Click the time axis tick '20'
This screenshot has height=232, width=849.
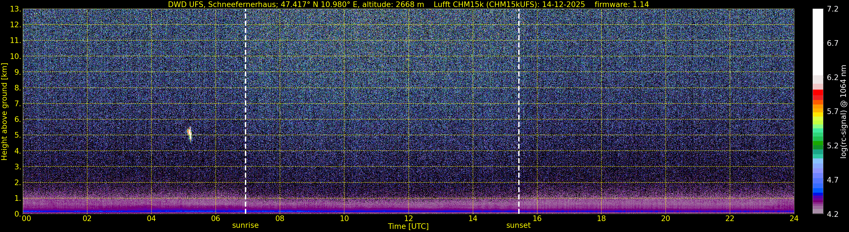pyautogui.click(x=666, y=219)
